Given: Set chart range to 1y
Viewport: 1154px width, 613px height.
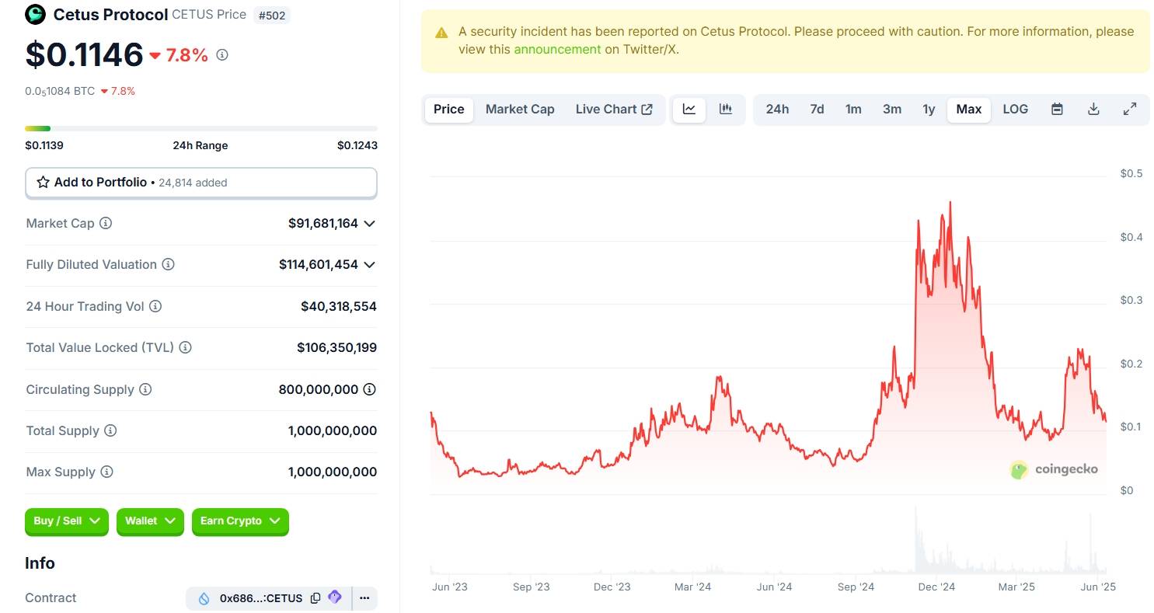Looking at the screenshot, I should [929, 110].
